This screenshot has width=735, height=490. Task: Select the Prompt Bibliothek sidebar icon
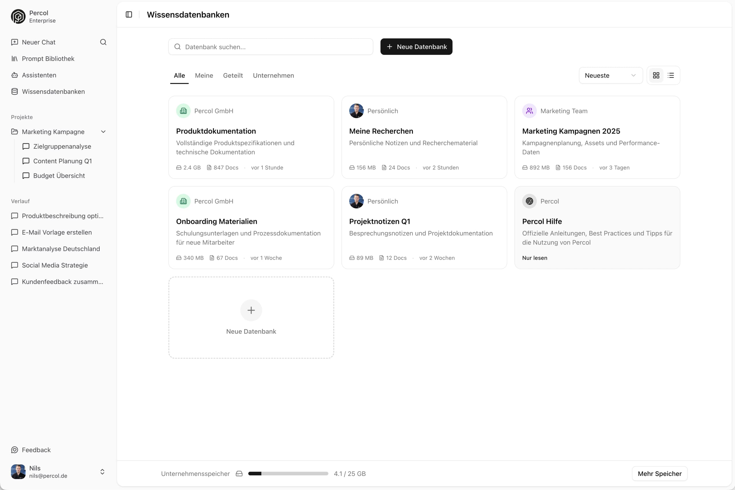14,59
